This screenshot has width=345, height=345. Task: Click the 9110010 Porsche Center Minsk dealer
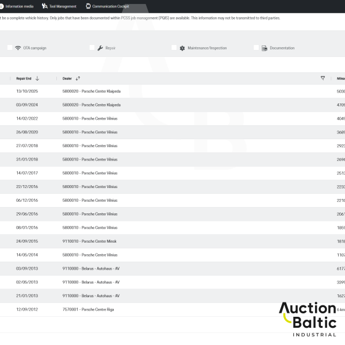pos(90,241)
